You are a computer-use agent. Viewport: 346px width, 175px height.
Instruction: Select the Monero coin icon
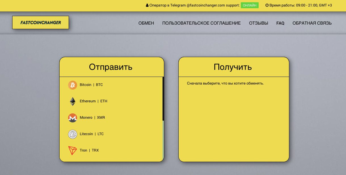pos(73,118)
